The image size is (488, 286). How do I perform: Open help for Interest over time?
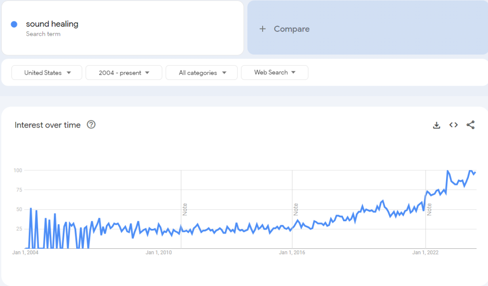click(91, 125)
